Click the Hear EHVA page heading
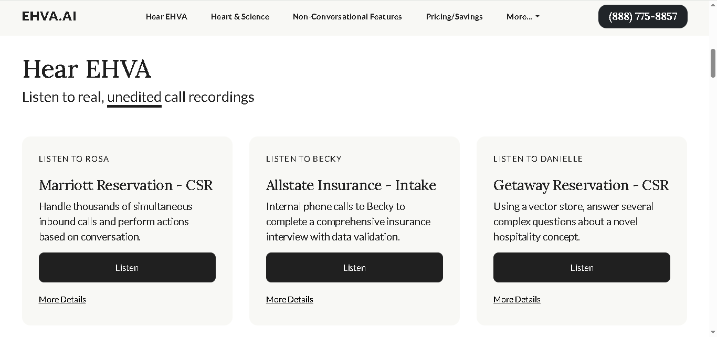The height and width of the screenshot is (337, 717). coord(87,69)
